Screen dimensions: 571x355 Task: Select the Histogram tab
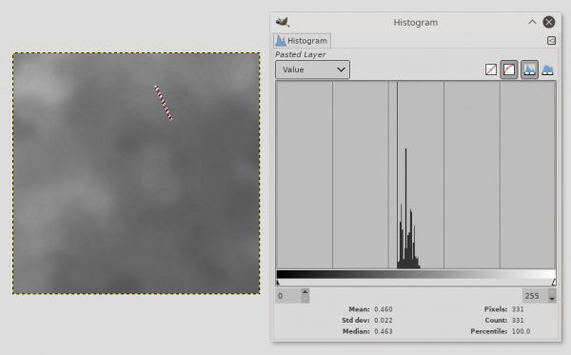(302, 41)
